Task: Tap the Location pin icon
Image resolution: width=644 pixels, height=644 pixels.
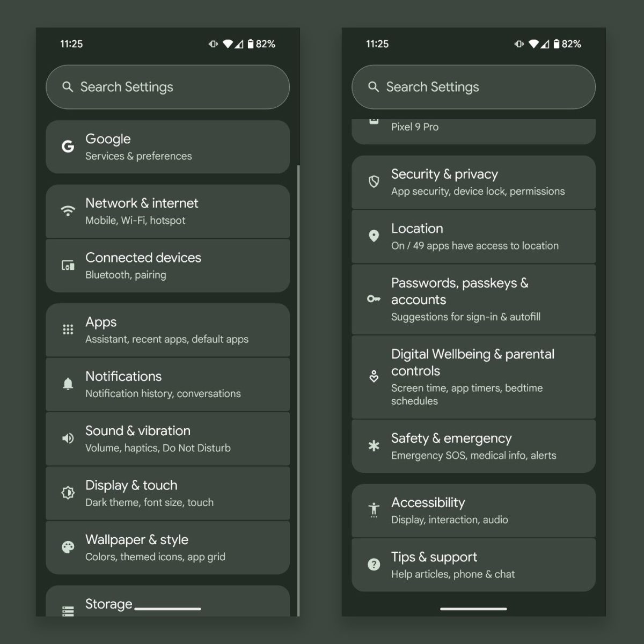Action: [374, 236]
